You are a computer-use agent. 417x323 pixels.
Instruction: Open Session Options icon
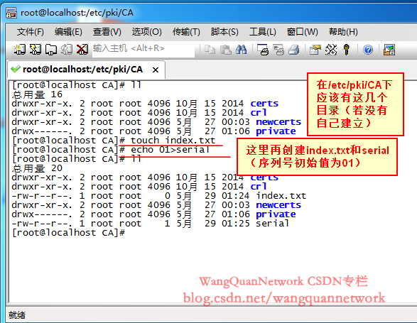point(315,50)
